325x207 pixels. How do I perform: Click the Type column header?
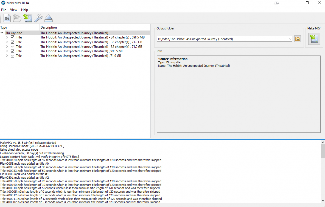pos(20,27)
